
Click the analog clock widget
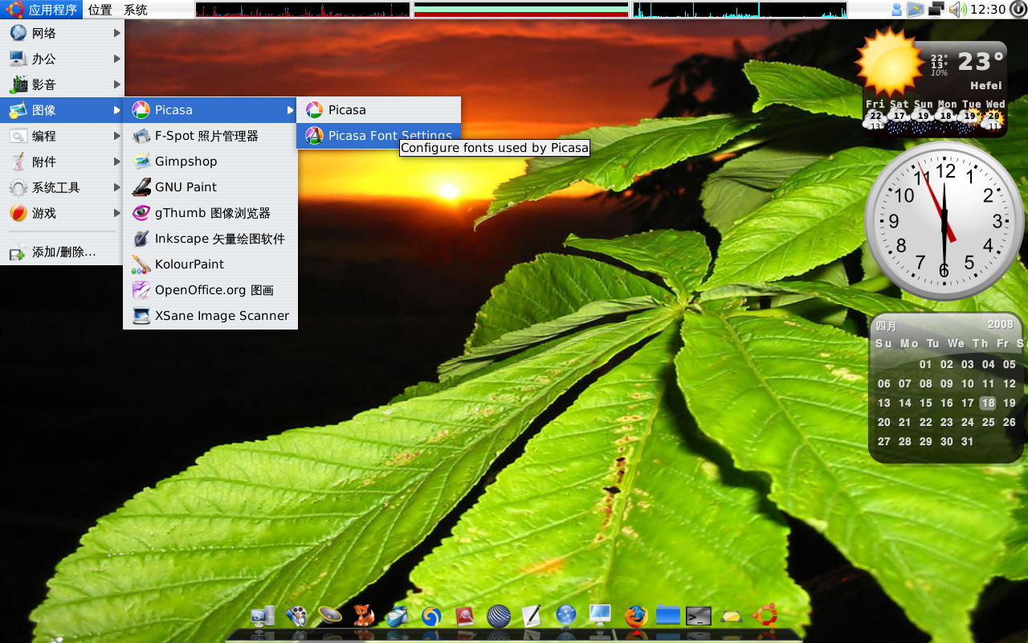[944, 221]
